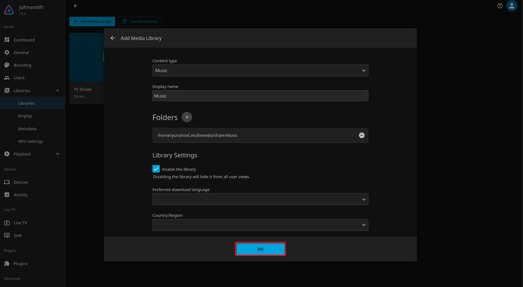Confirm with the OK button
523x287 pixels.
pos(260,249)
